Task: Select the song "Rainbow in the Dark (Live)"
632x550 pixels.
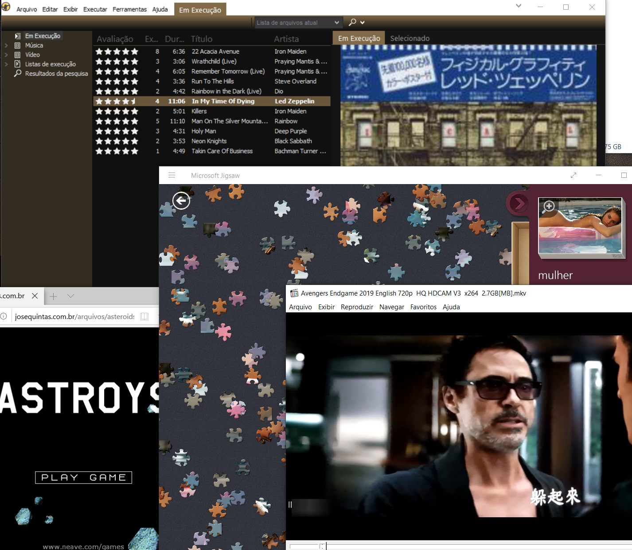Action: (x=226, y=91)
